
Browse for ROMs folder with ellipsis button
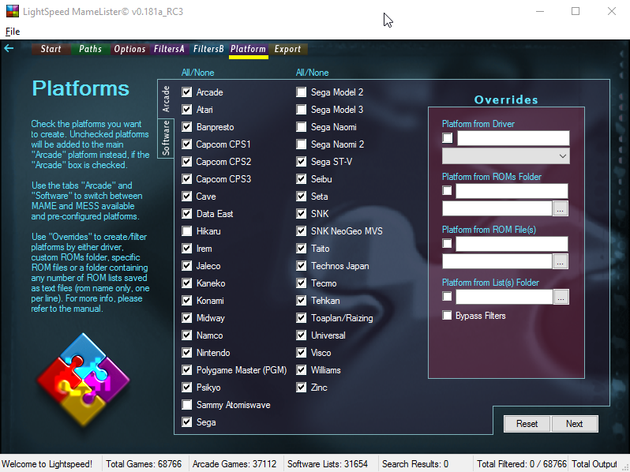click(560, 208)
